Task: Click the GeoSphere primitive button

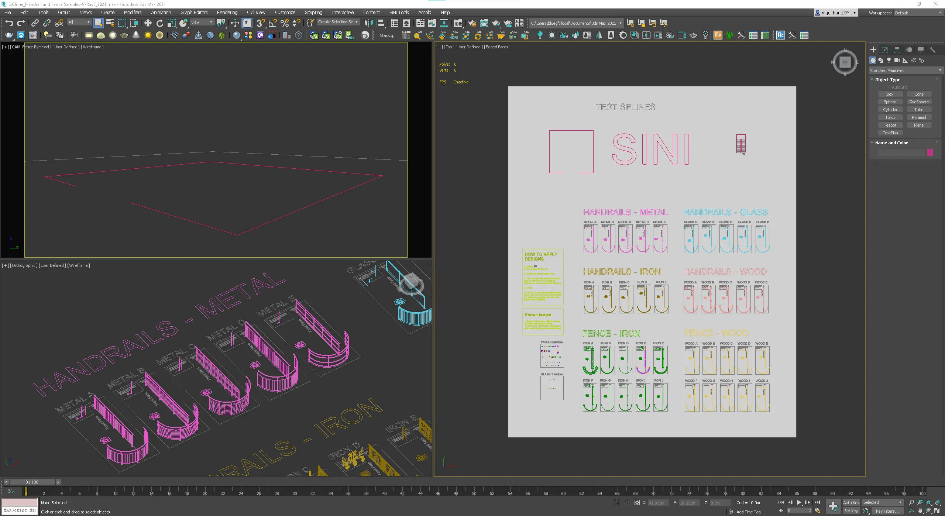Action: click(x=919, y=102)
